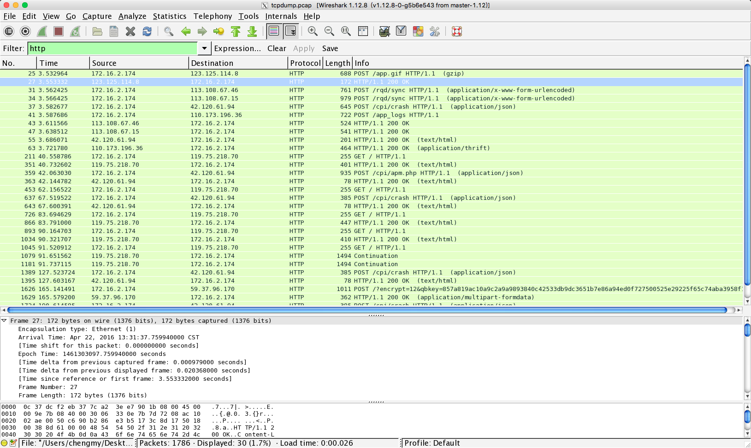Click the find packet magnifier icon
This screenshot has height=448, width=751.
(169, 31)
